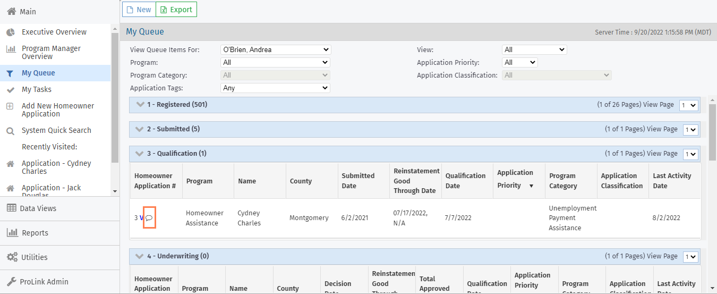The height and width of the screenshot is (294, 717).
Task: Click the sidebar scroll down arrow
Action: pyautogui.click(x=115, y=191)
